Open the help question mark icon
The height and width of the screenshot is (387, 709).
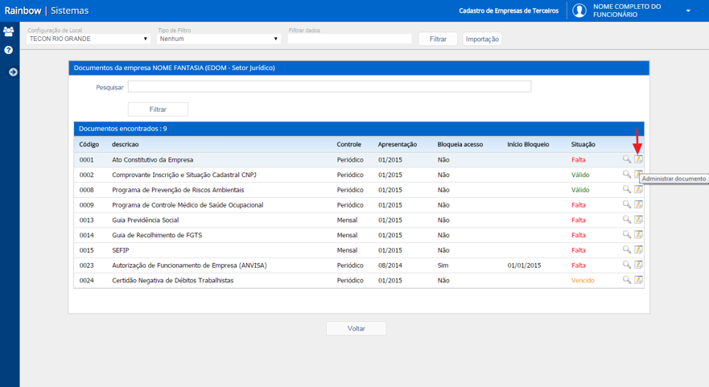tap(8, 50)
